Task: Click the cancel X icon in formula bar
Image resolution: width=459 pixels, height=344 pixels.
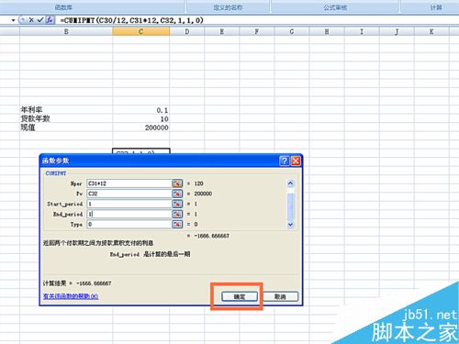Action: click(x=31, y=20)
